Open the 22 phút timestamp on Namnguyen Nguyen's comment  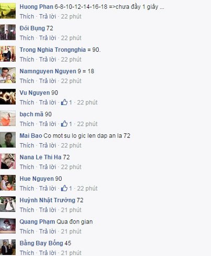(71, 81)
